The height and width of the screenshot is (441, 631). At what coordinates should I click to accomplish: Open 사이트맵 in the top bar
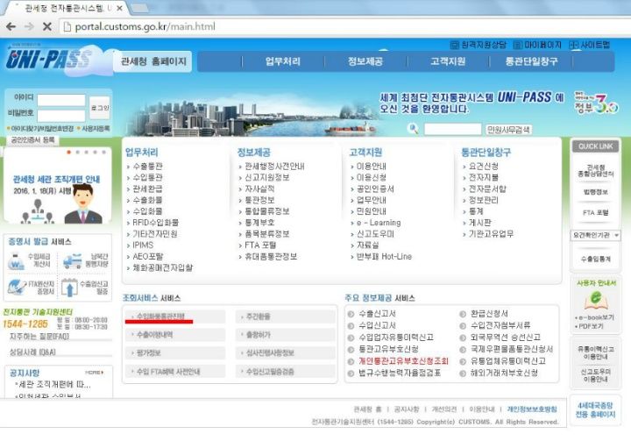click(590, 45)
